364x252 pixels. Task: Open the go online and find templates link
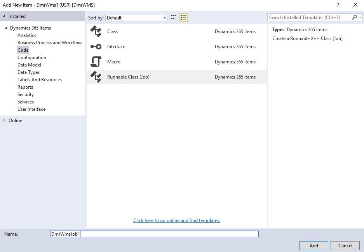click(x=177, y=220)
